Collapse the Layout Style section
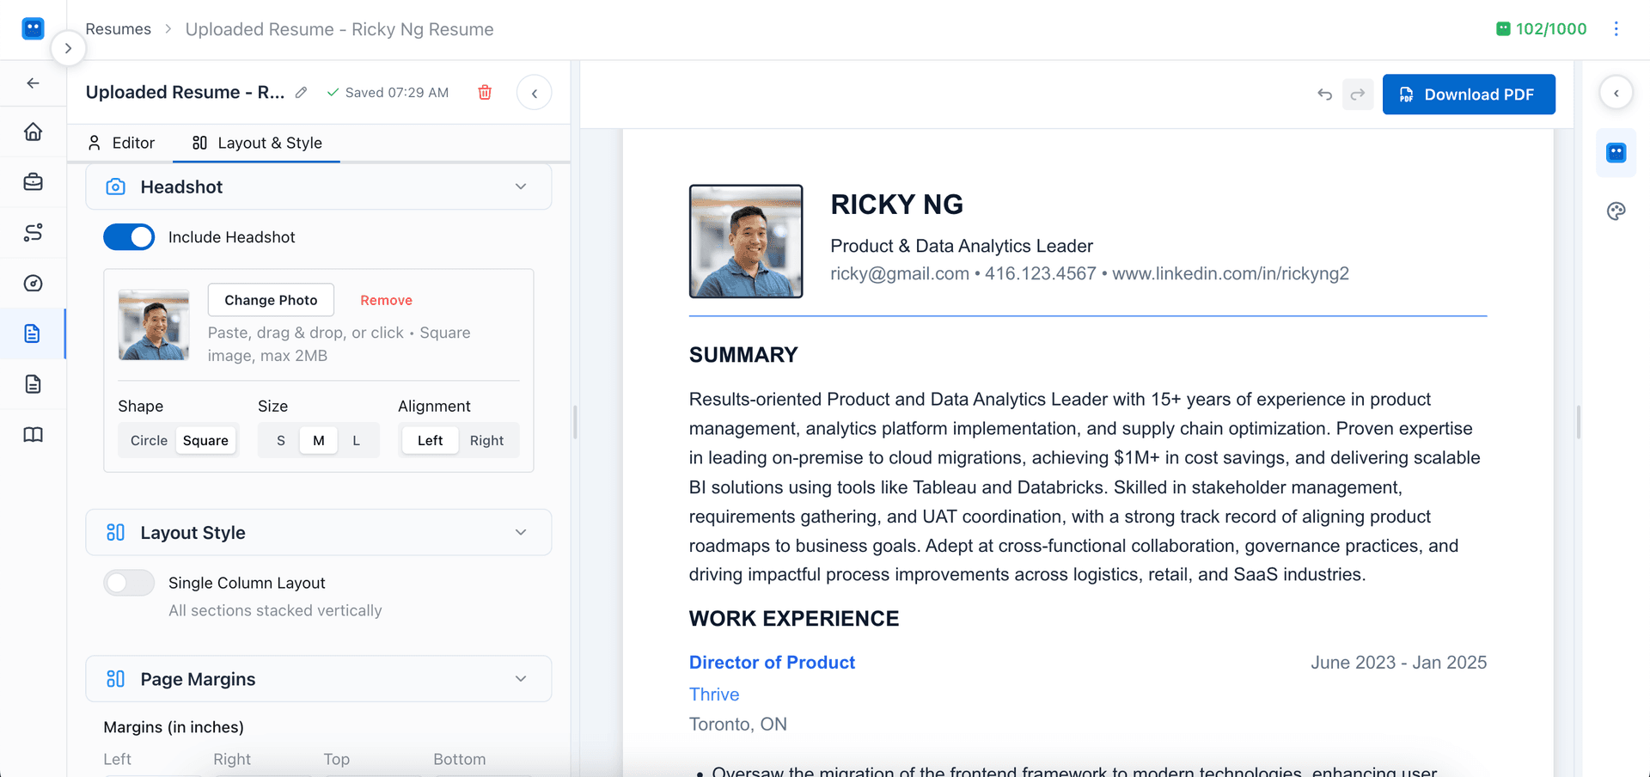 (x=521, y=532)
